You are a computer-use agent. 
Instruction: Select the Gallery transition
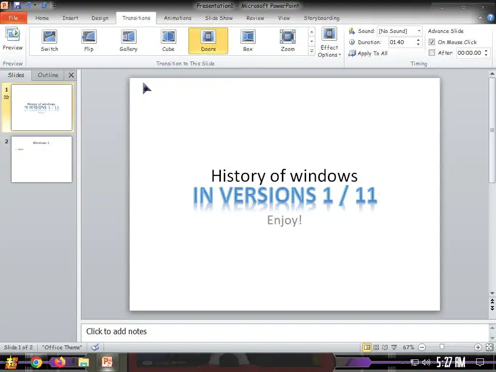tap(128, 41)
